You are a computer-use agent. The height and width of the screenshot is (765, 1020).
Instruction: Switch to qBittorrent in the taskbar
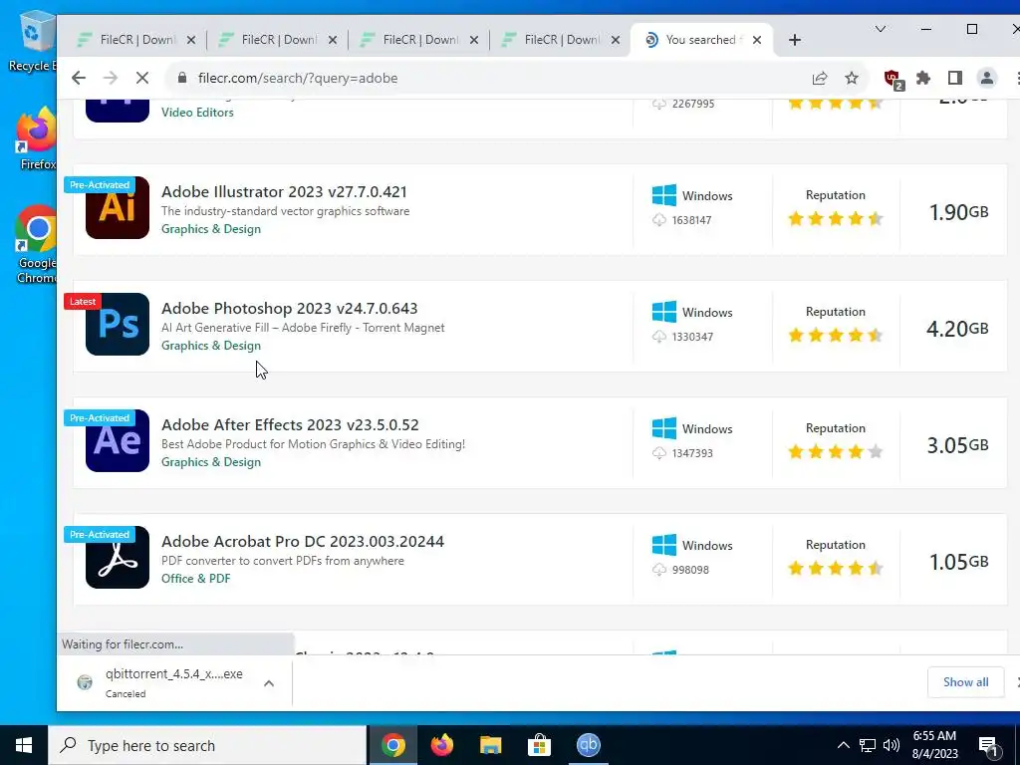click(x=588, y=745)
